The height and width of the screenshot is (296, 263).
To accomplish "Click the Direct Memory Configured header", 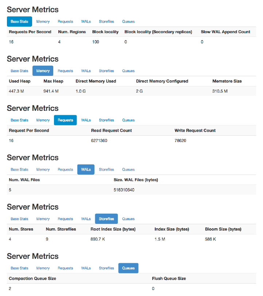I will coord(162,81).
